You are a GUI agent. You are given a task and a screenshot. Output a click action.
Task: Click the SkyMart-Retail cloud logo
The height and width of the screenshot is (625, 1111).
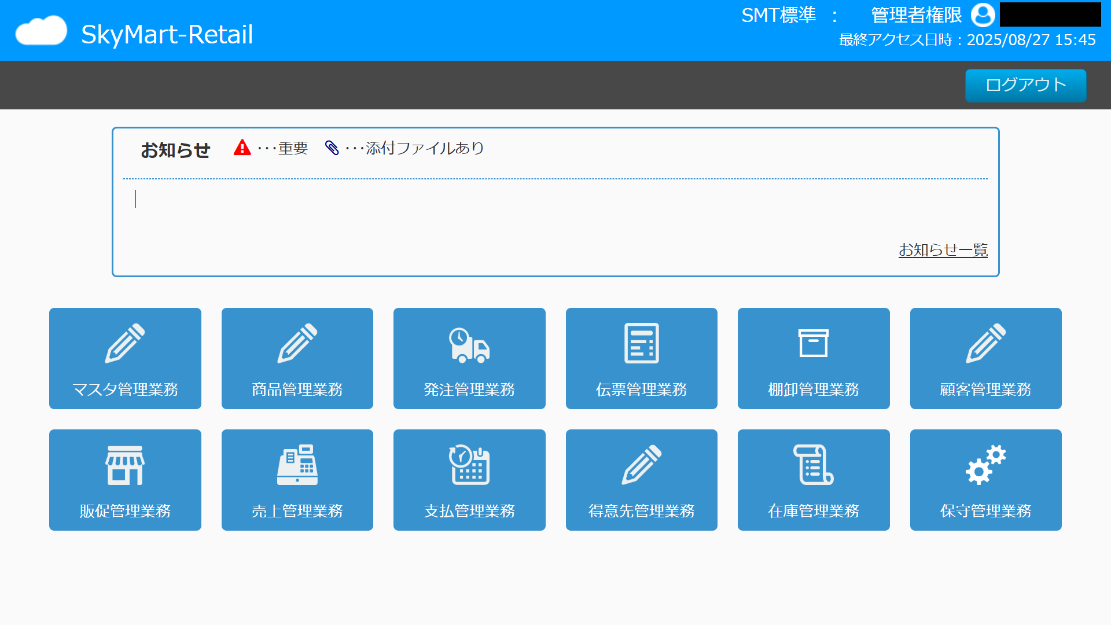click(x=41, y=30)
